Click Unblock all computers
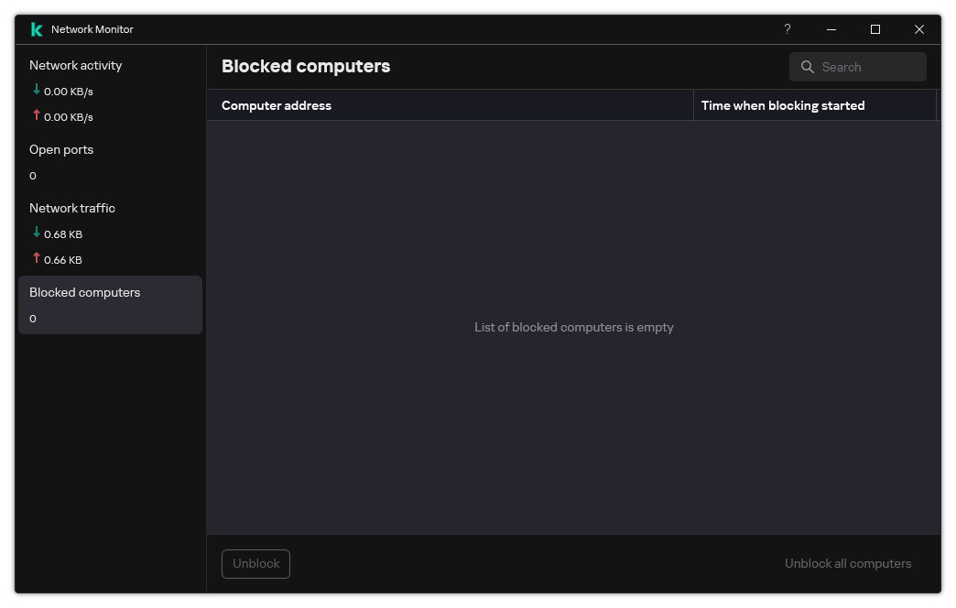Screen dimensions: 956x608 [848, 563]
